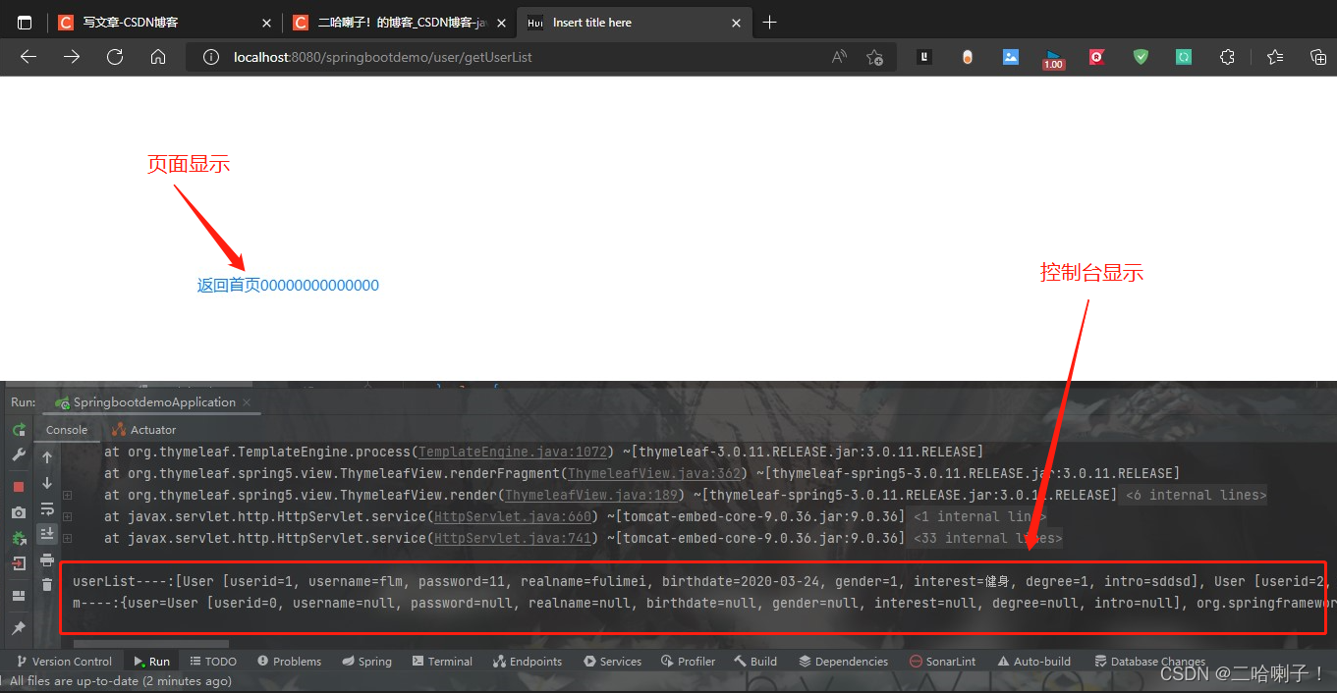Screen dimensions: 1337x693
Task: Close the SpringbootdemoApplication run tab
Action: point(247,402)
